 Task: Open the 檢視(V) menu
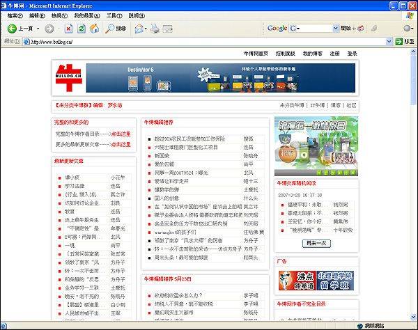tap(59, 16)
